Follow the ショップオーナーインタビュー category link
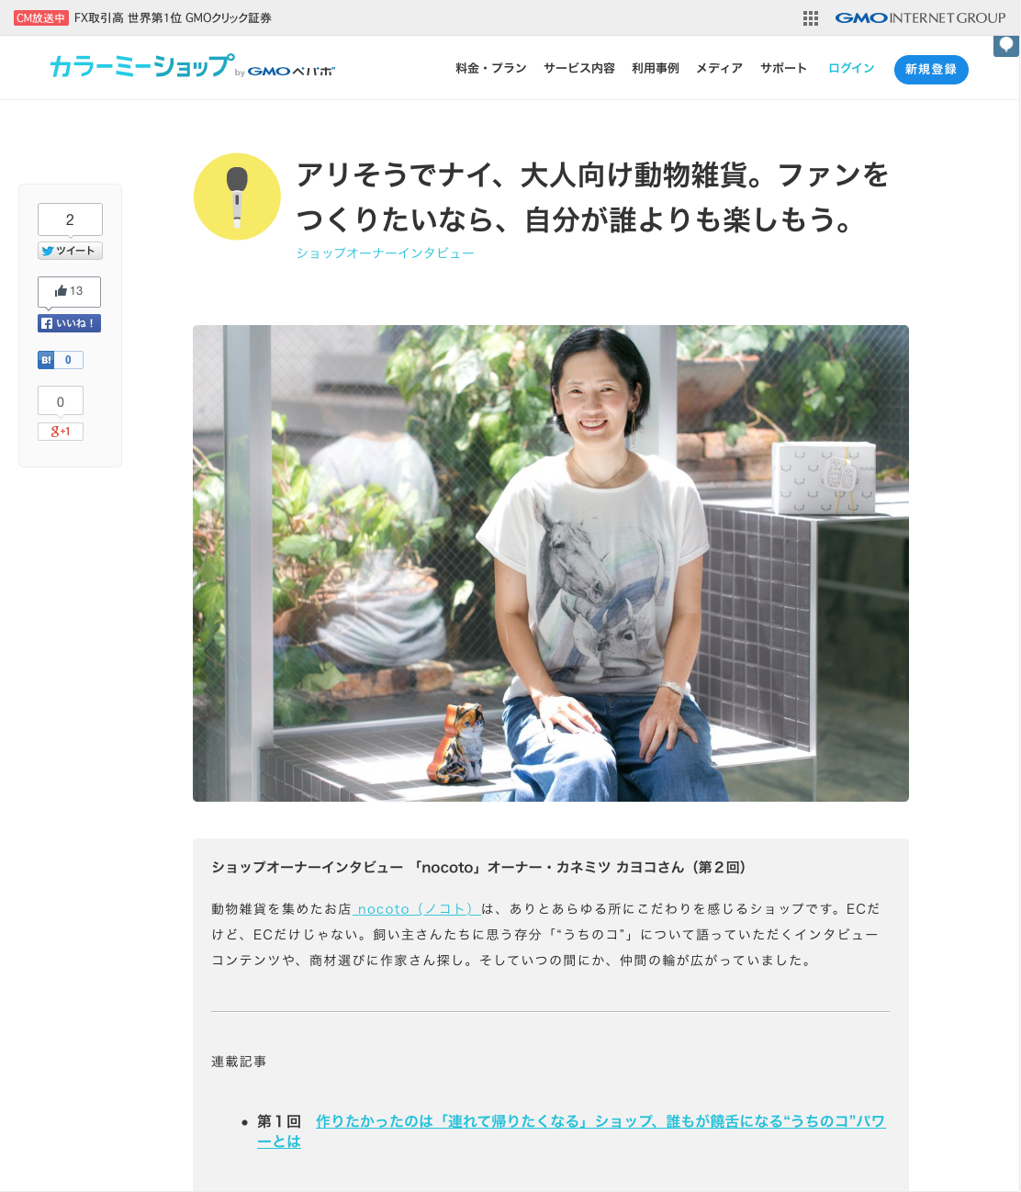This screenshot has width=1021, height=1192. [x=385, y=253]
